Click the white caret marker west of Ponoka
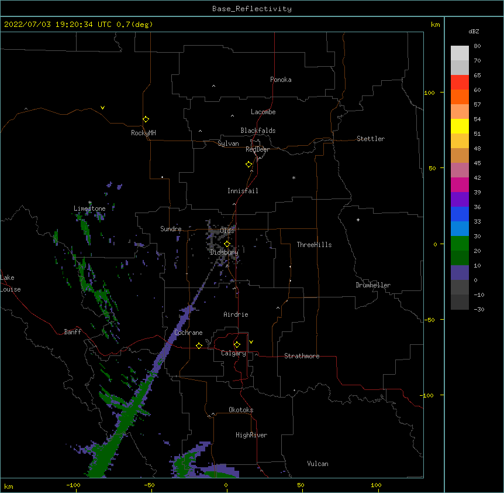Screen dimensions: 504x493 [x=213, y=86]
